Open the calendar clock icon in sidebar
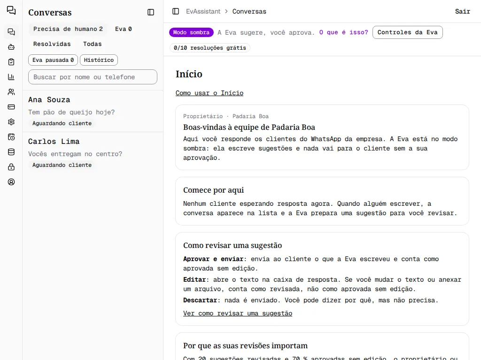This screenshot has height=360, width=481. tap(11, 137)
